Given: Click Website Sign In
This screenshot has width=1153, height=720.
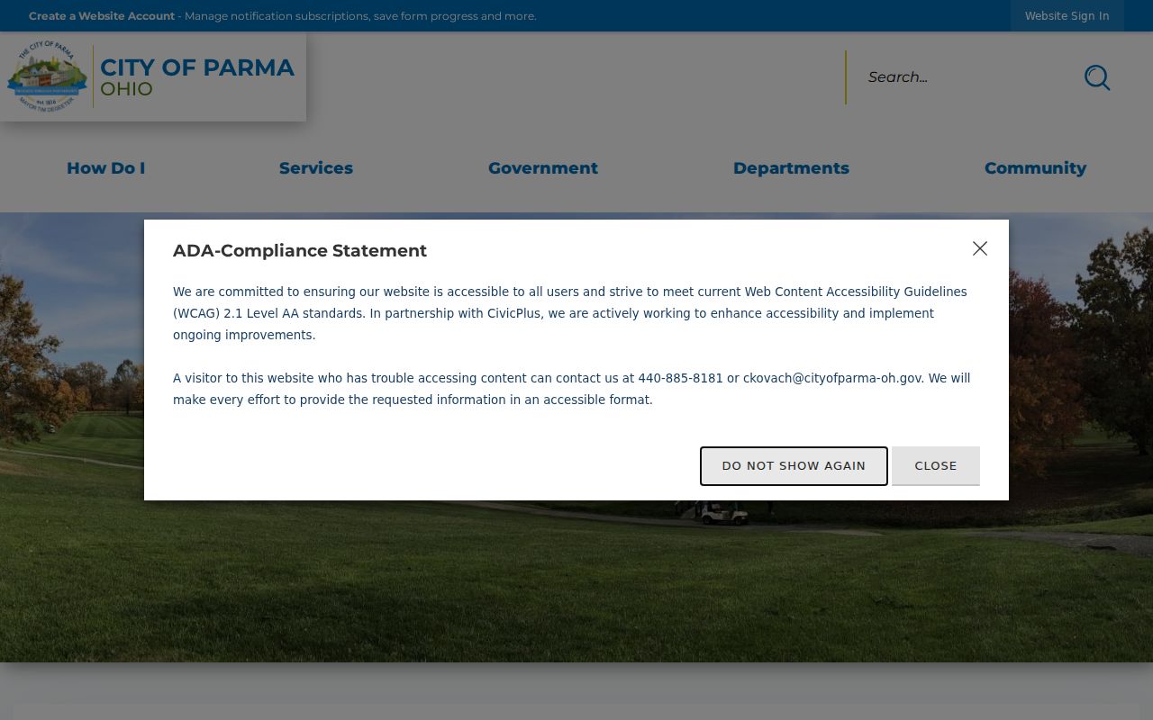Looking at the screenshot, I should (x=1067, y=16).
